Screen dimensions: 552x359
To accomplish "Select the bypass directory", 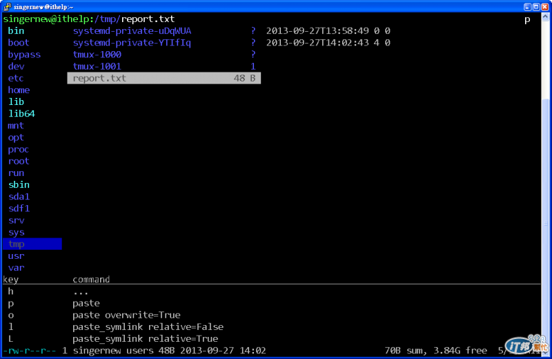I will coord(24,55).
